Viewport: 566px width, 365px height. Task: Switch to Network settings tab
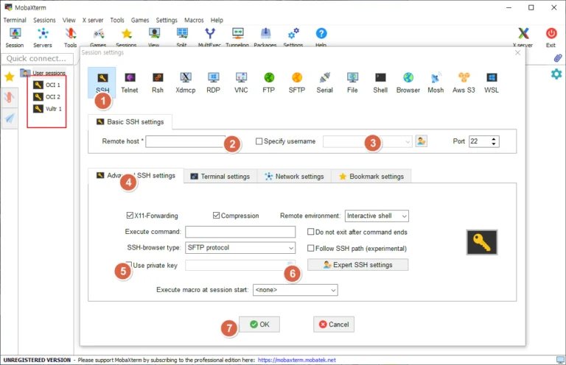(294, 176)
